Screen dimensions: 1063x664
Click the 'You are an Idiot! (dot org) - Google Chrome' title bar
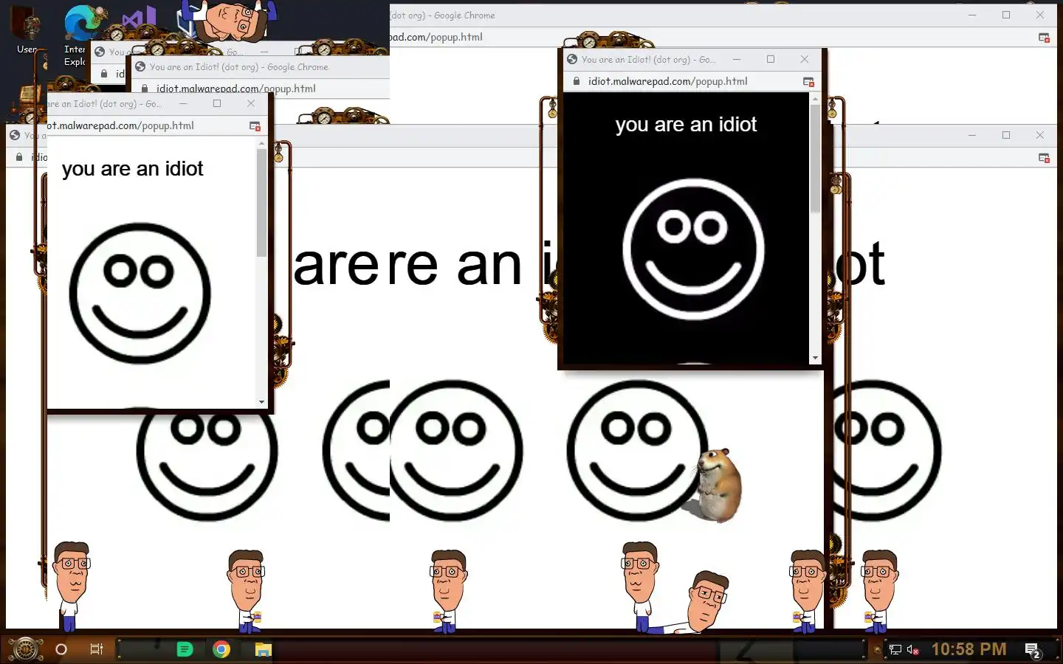pos(238,66)
